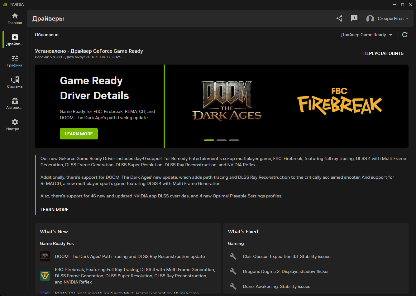
Task: Open the Система section in sidebar
Action: (x=14, y=82)
